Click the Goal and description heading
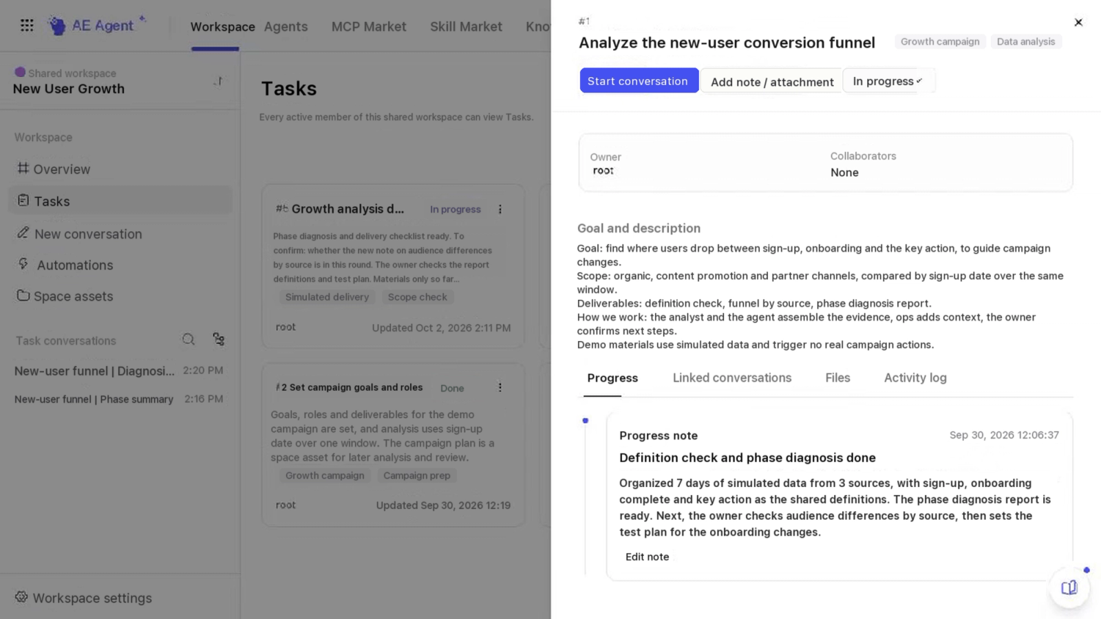This screenshot has height=619, width=1101. [x=639, y=228]
